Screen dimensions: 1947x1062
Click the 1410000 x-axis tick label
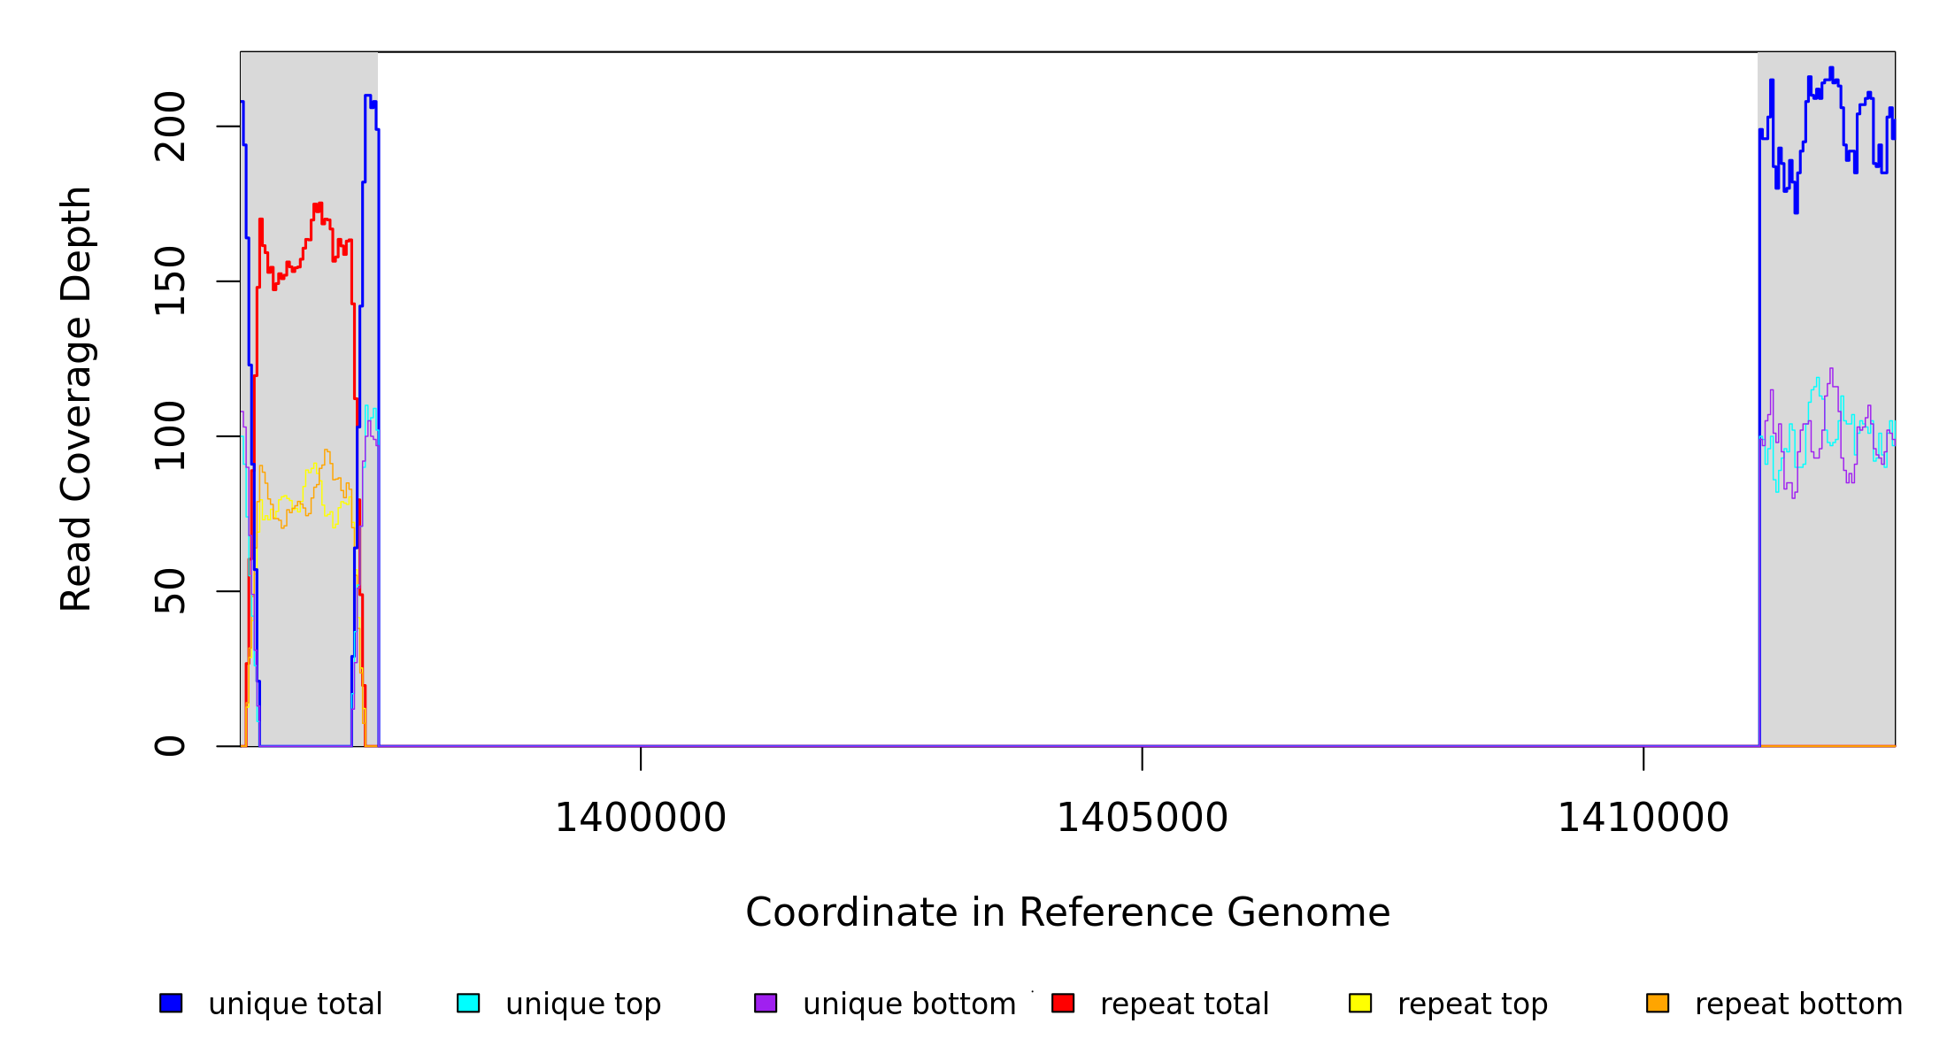click(1643, 818)
